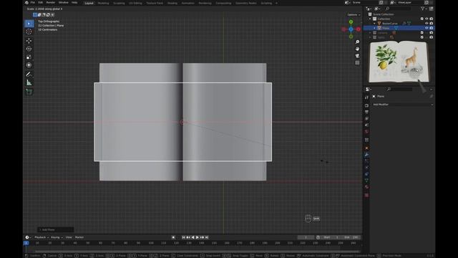Open the Scene properties tab

pyautogui.click(x=366, y=125)
